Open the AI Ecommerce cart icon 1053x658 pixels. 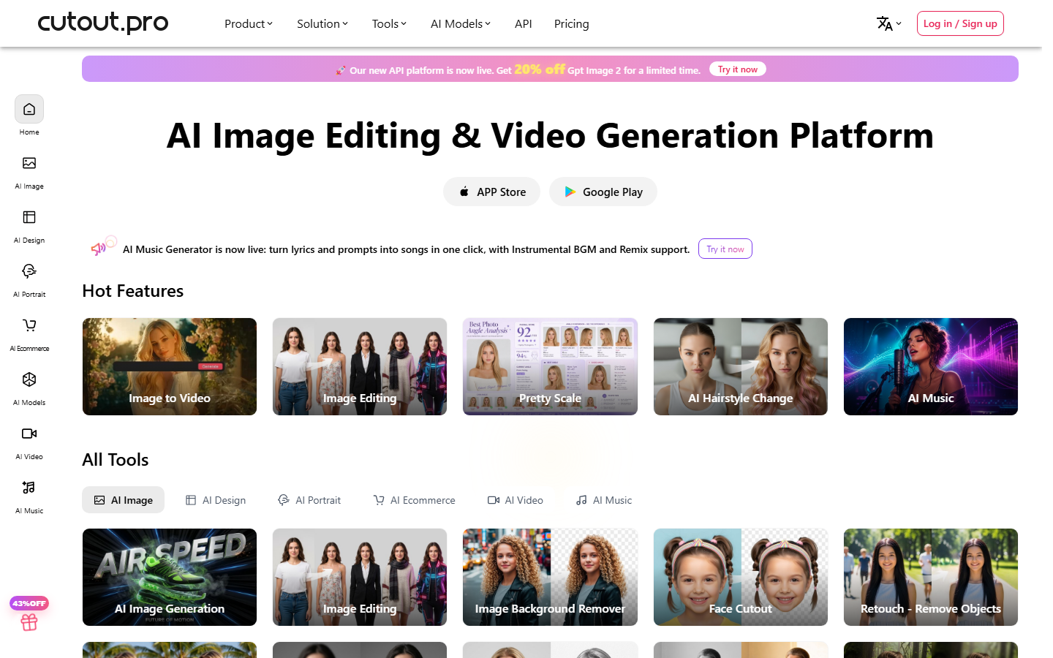pyautogui.click(x=29, y=325)
